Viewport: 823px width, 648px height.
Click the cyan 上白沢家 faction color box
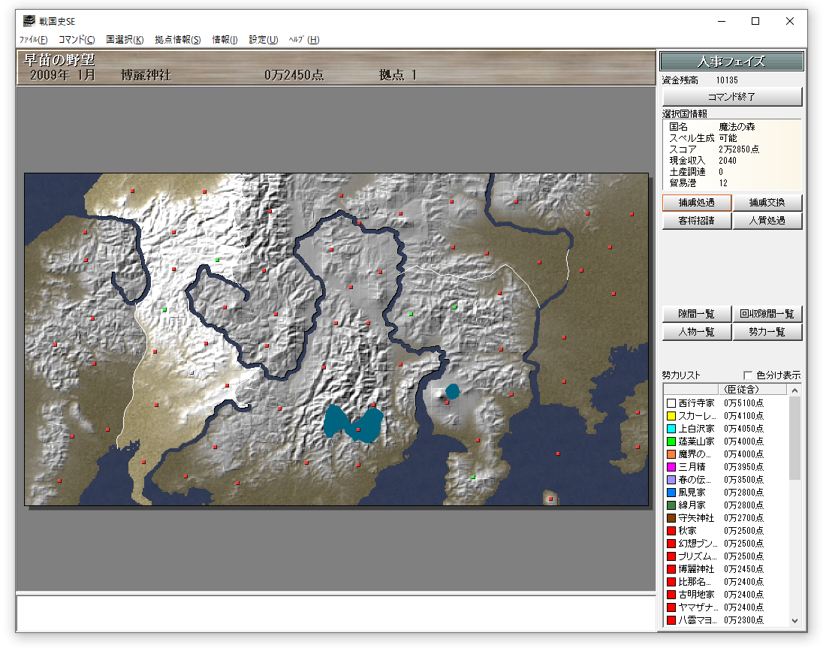pos(671,429)
